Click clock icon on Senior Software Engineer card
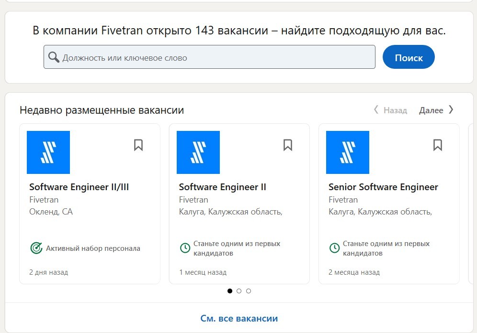 click(x=334, y=248)
